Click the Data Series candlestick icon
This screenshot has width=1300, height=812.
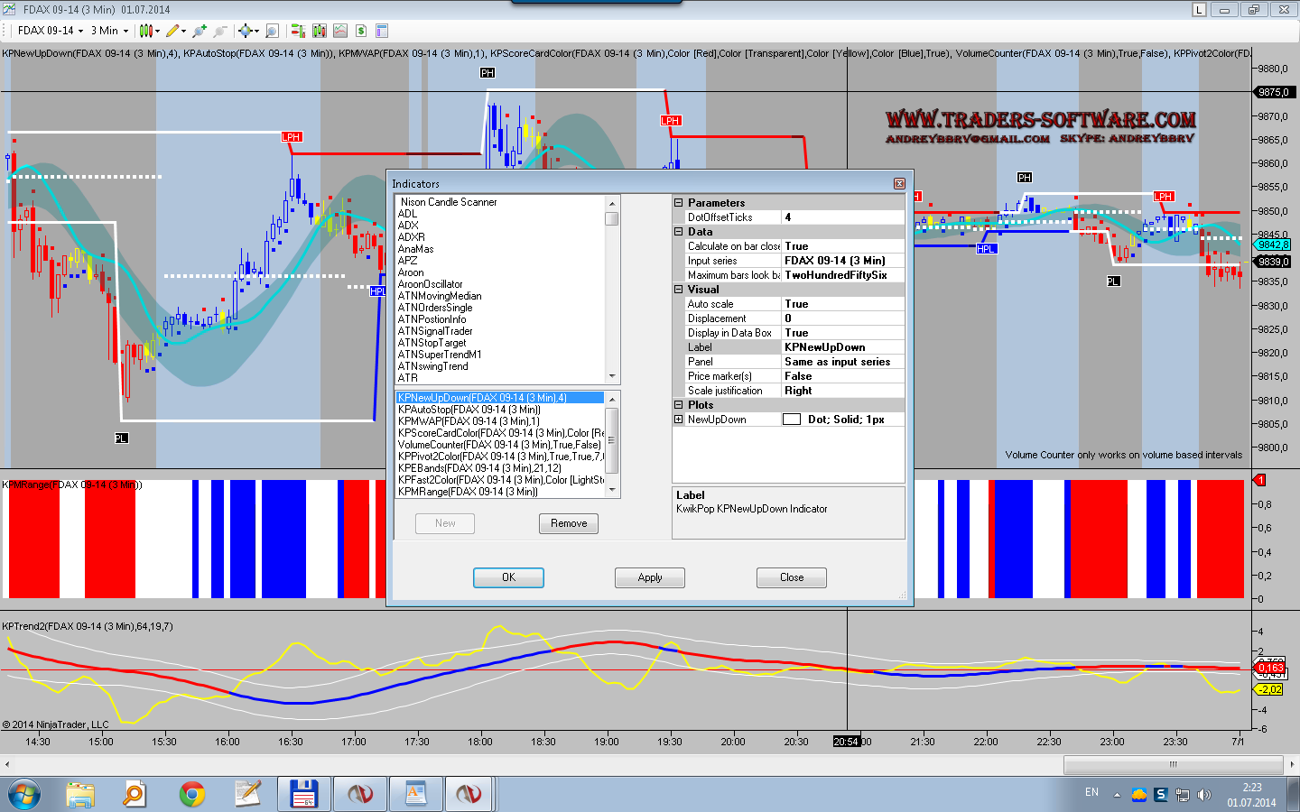(x=319, y=31)
